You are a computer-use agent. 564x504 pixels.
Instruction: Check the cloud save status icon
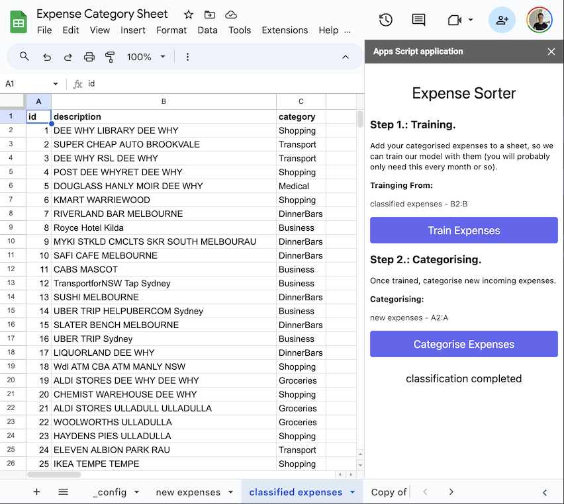tap(231, 15)
